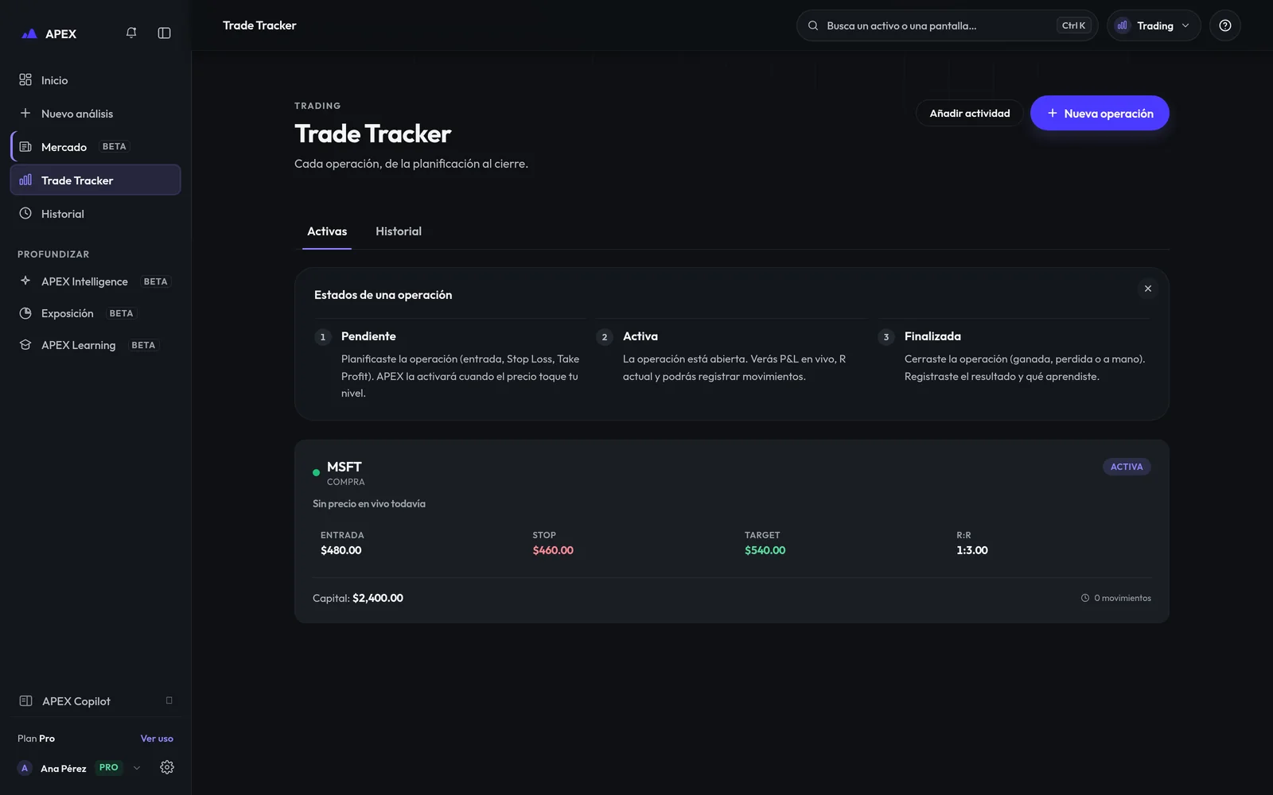Select Trade Tracker in the sidebar

point(95,180)
